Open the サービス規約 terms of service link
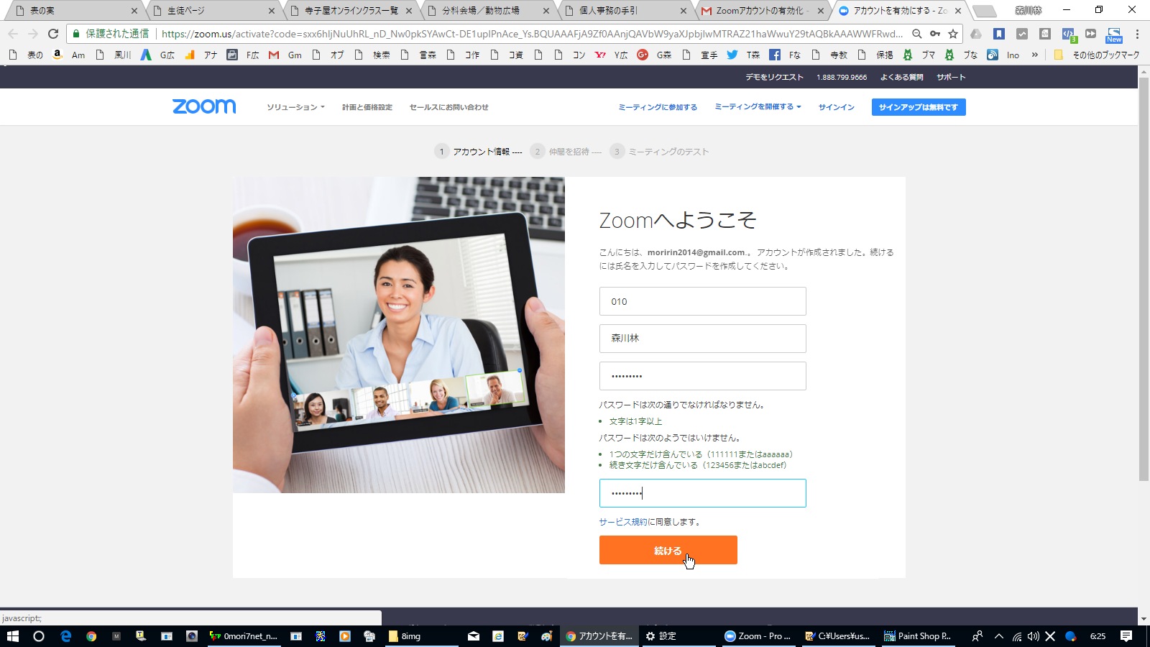Image resolution: width=1150 pixels, height=647 pixels. pos(623,522)
